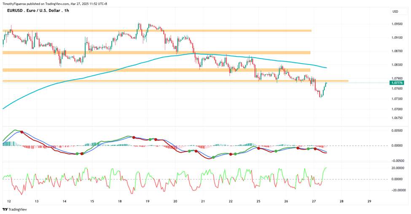This screenshot has height=214, width=411.
Task: Click date label 18 on time axis
Action: coord(120,201)
